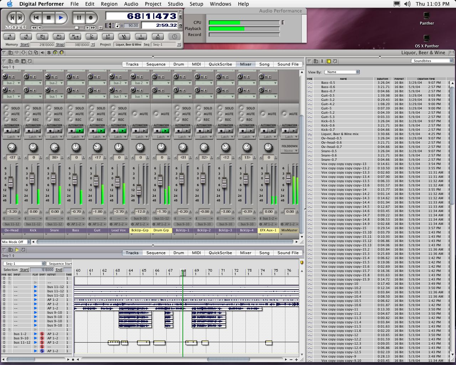
Task: Open the Region menu
Action: (x=109, y=4)
